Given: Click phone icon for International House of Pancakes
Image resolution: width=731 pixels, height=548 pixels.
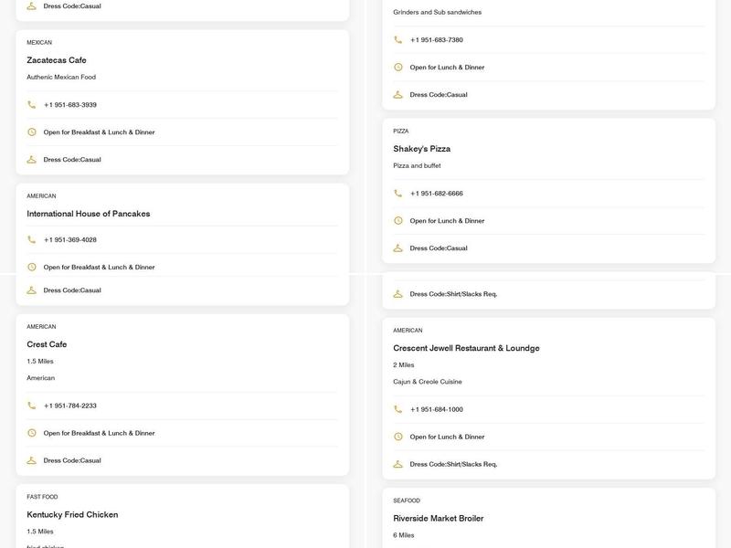Looking at the screenshot, I should point(32,240).
